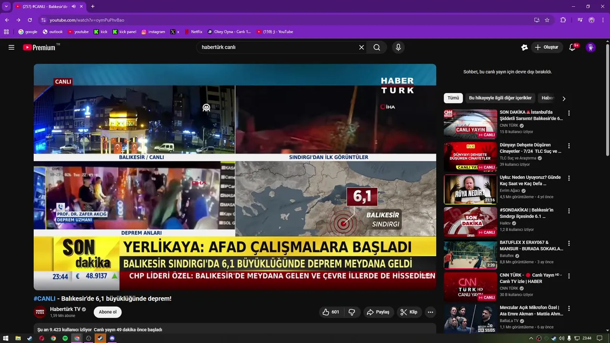The width and height of the screenshot is (610, 343).
Task: Open the Chrome three-dot menu
Action: (603, 20)
